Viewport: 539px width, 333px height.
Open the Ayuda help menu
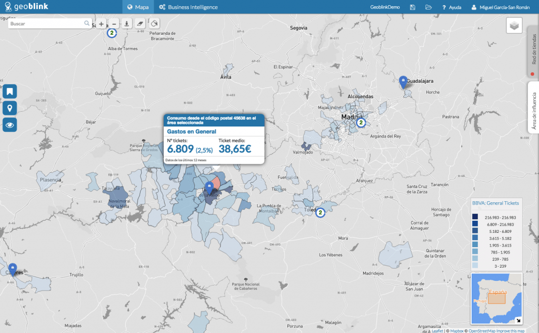click(x=452, y=7)
